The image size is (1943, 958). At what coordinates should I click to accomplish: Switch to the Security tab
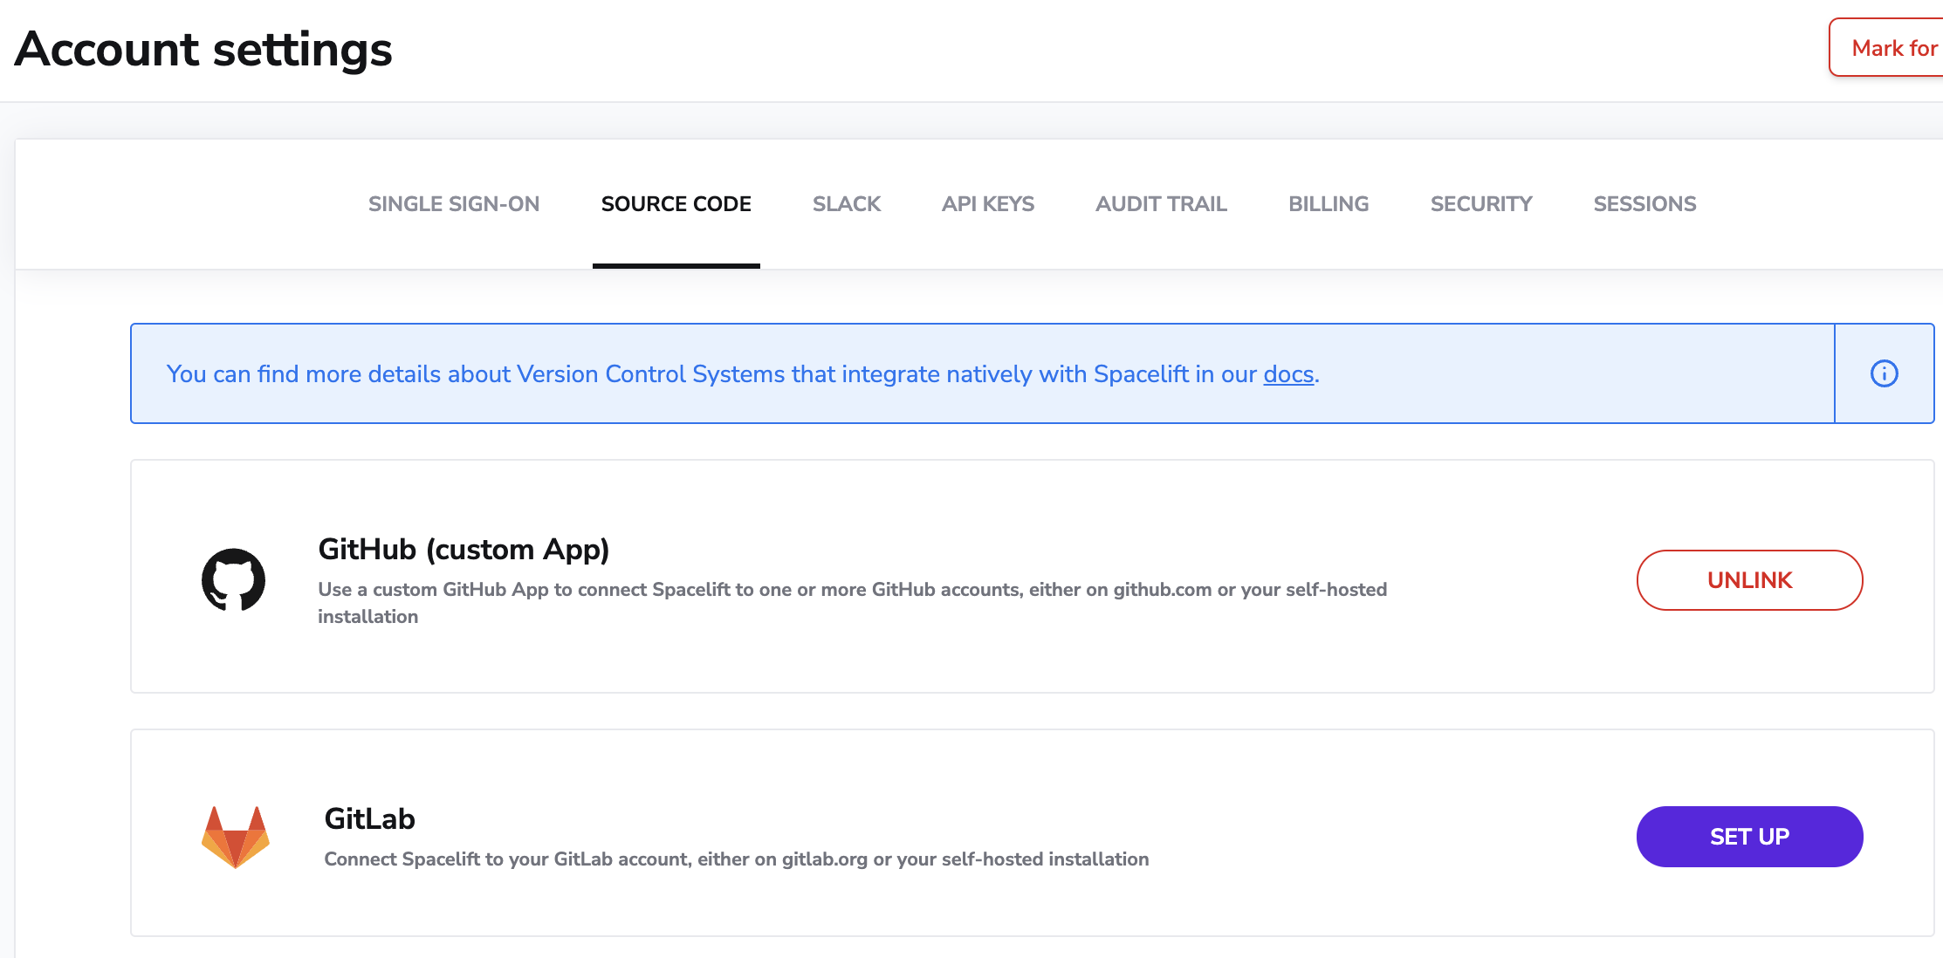[x=1480, y=203]
